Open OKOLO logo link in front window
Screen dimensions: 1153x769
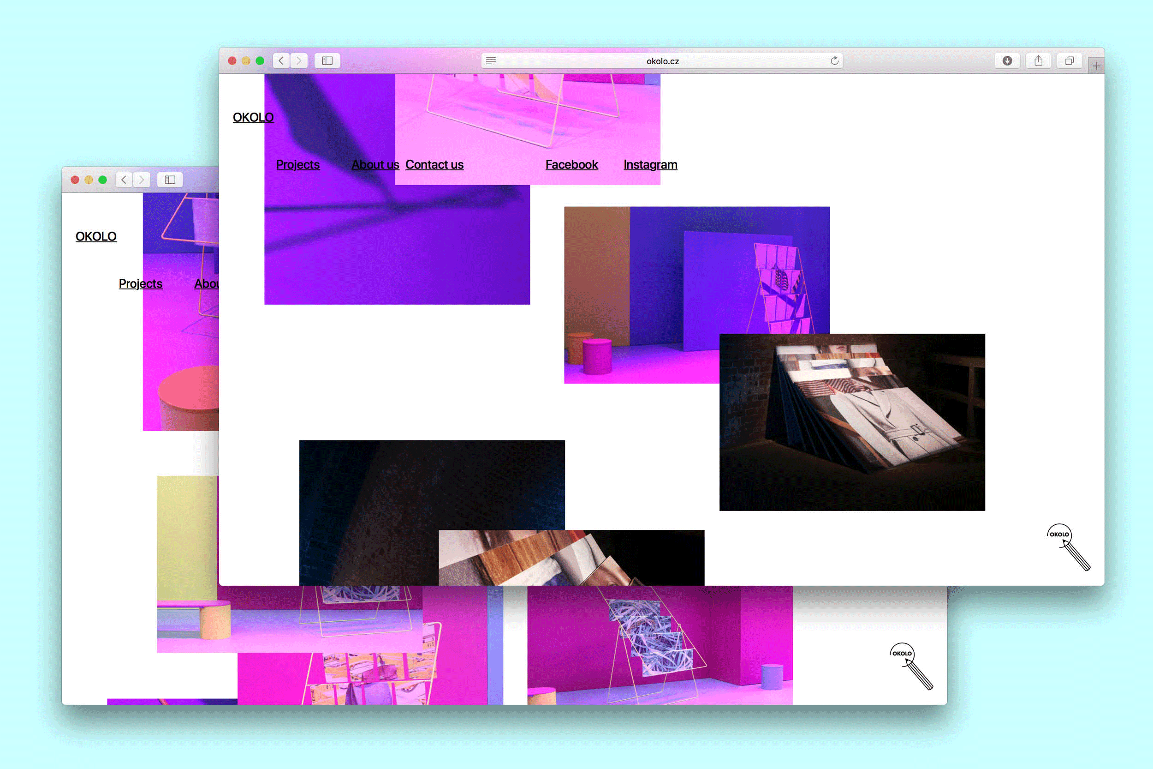(x=253, y=118)
